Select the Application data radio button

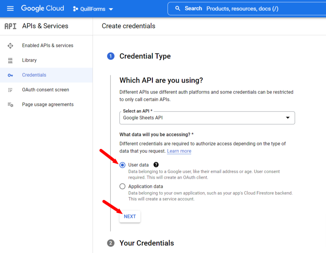pyautogui.click(x=123, y=186)
